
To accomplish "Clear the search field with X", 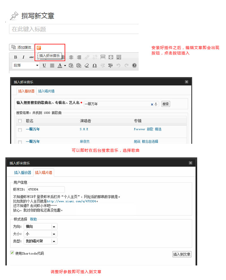I will coord(152,104).
